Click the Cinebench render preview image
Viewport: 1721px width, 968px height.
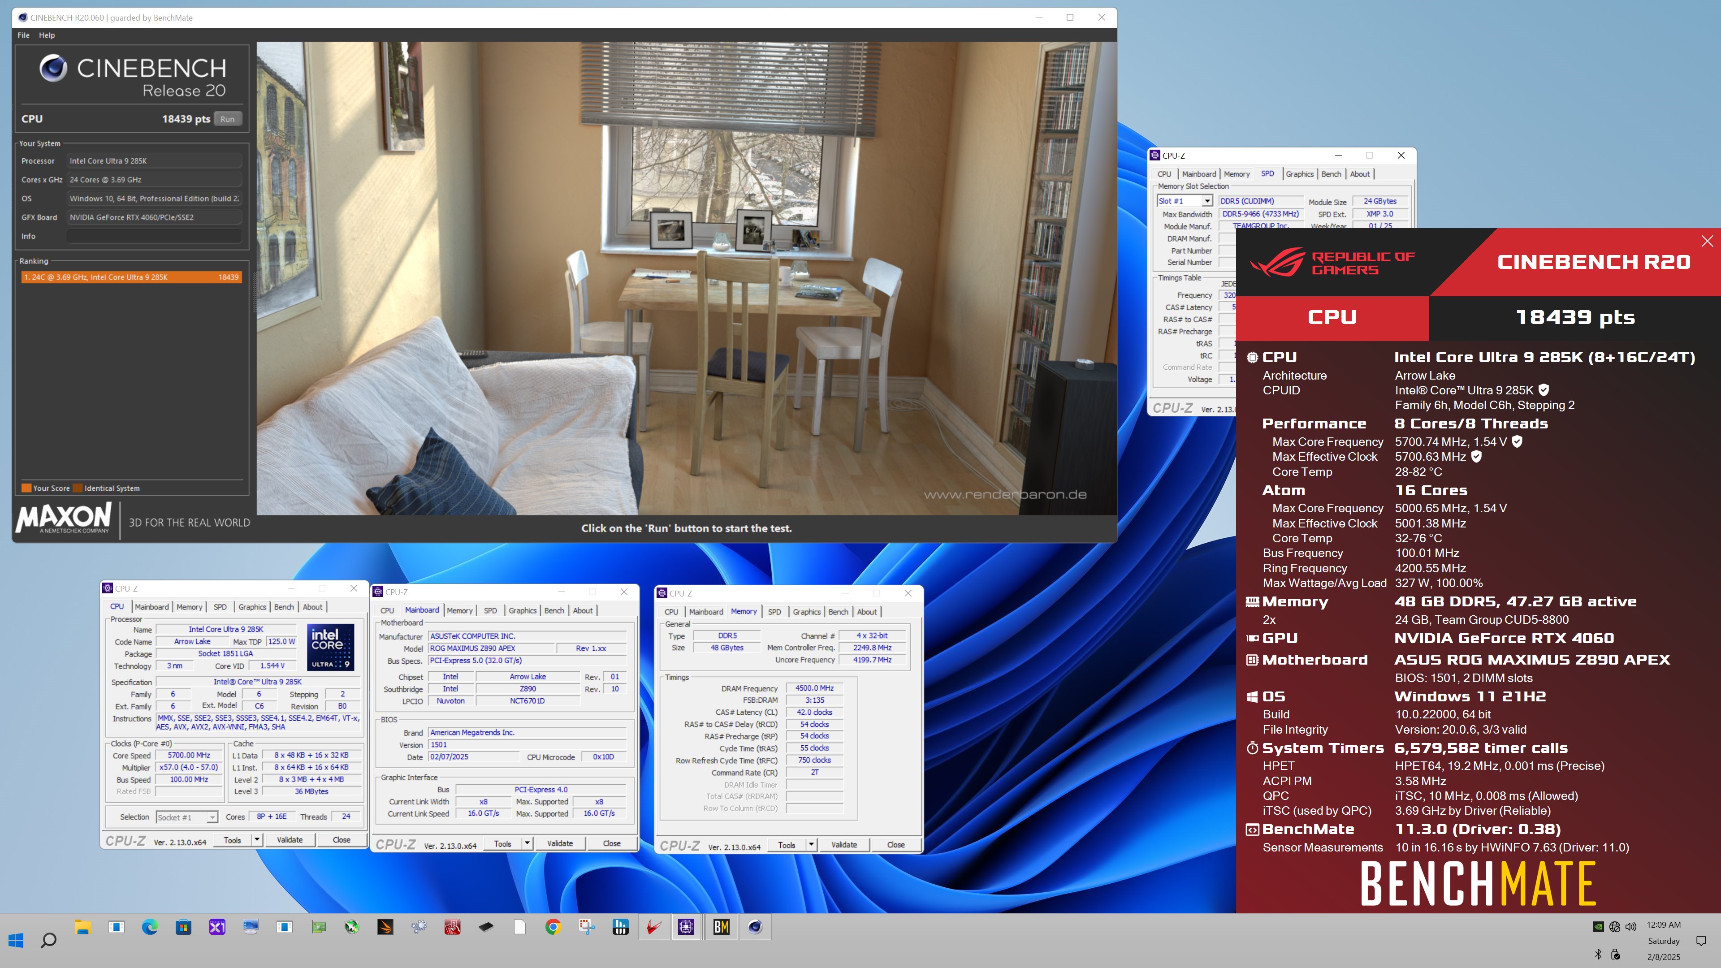tap(686, 279)
